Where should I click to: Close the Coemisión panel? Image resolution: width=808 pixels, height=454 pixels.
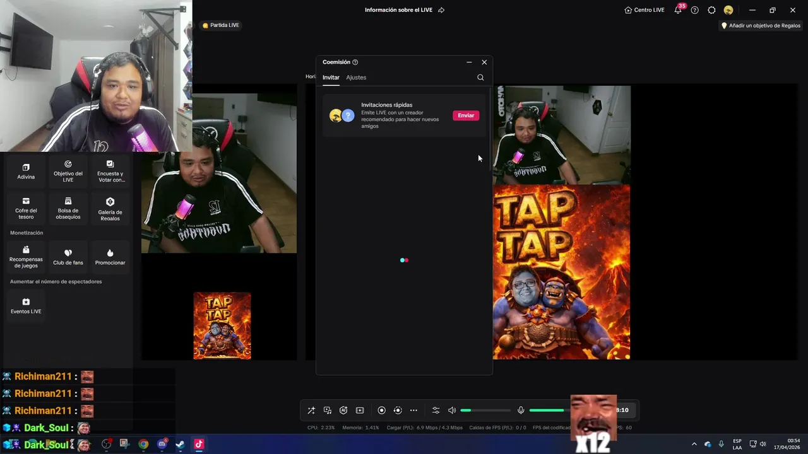pos(484,62)
